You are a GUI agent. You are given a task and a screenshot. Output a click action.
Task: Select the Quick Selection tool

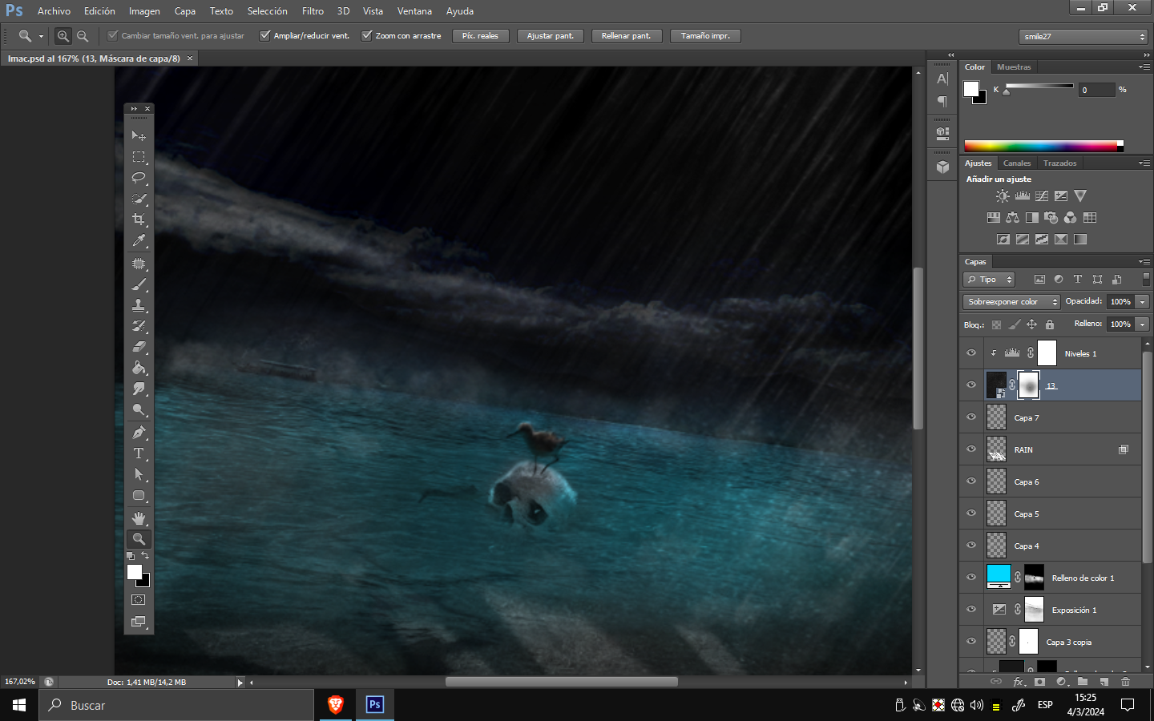[139, 199]
